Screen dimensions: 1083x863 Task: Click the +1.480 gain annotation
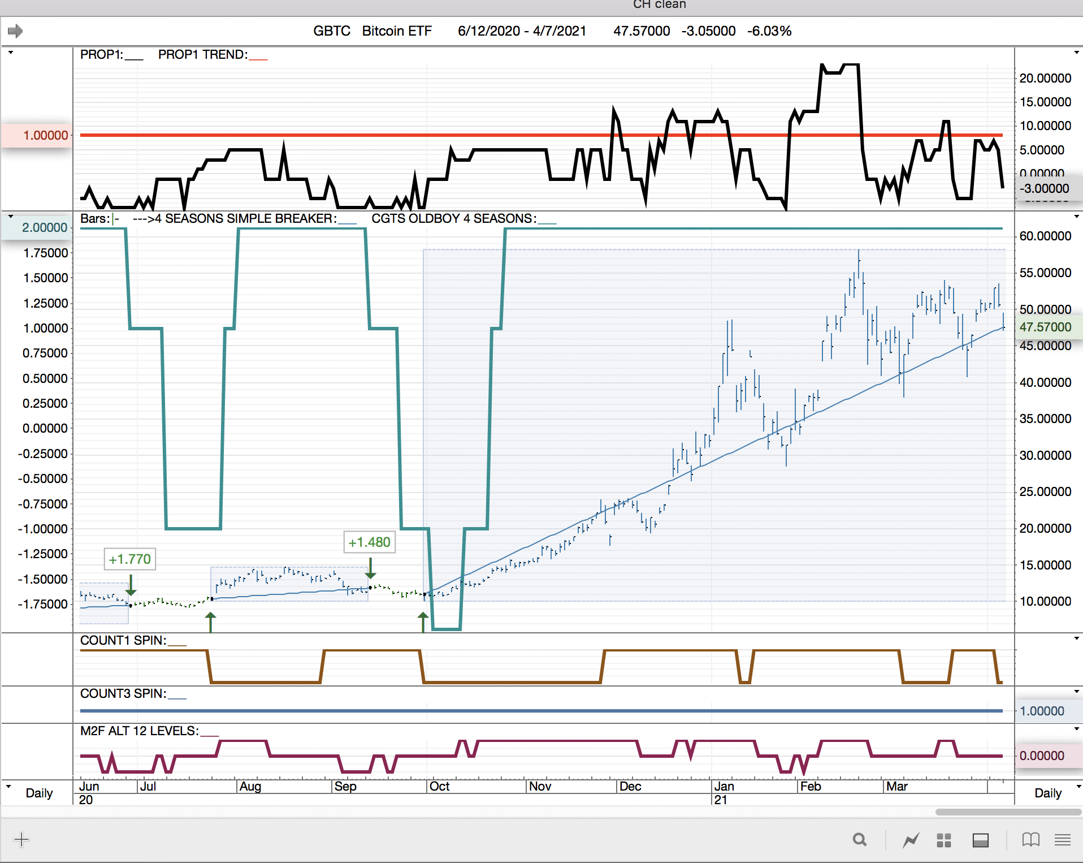370,542
